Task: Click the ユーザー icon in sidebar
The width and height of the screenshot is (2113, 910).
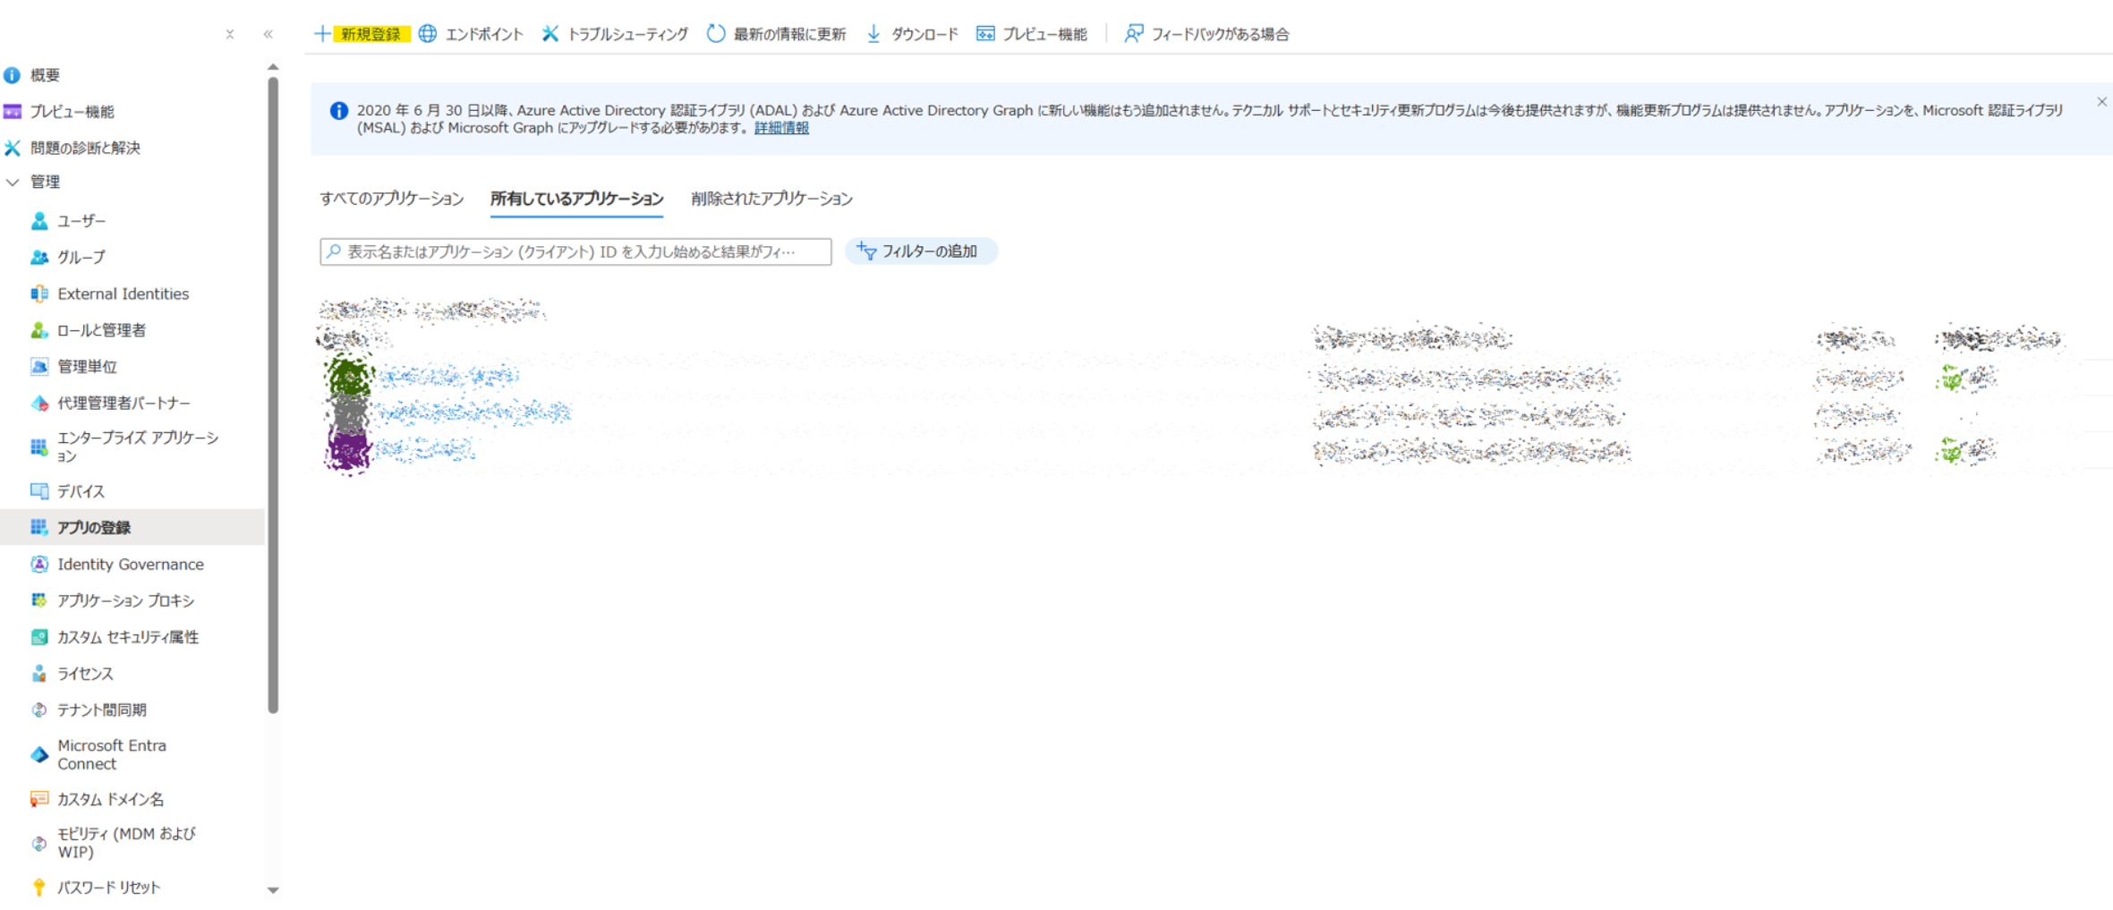Action: pyautogui.click(x=39, y=220)
